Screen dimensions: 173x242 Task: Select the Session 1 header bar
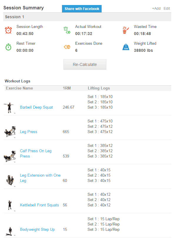pyautogui.click(x=87, y=17)
